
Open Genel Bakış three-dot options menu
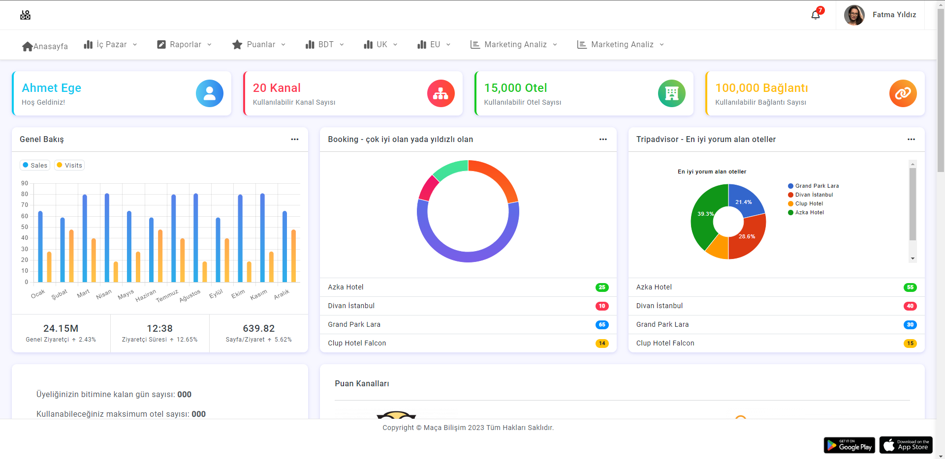pos(294,140)
